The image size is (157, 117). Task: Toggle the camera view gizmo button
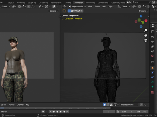point(146,40)
